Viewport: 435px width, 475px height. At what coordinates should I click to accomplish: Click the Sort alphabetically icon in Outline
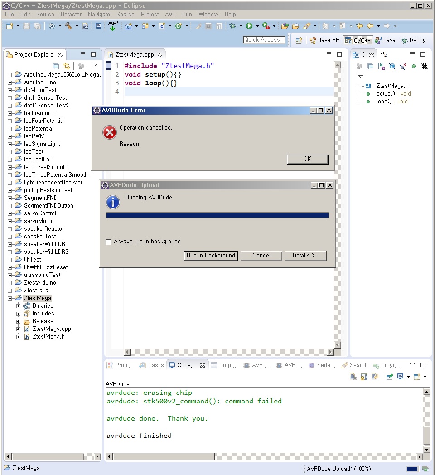coord(381,66)
